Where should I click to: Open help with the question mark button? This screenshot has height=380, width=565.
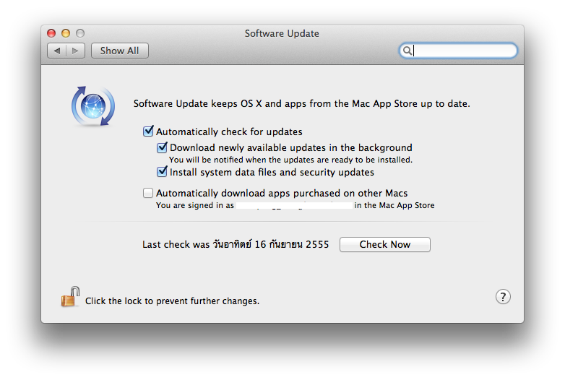click(503, 297)
